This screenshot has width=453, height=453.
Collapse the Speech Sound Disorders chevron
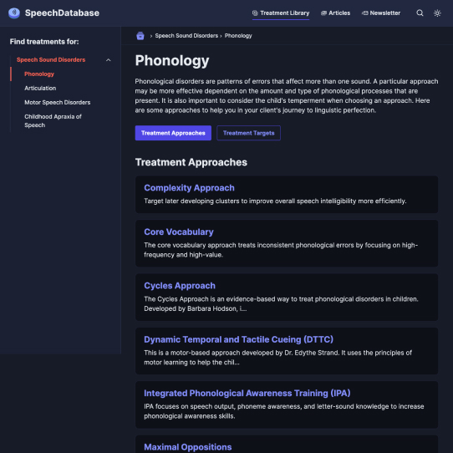(x=109, y=60)
